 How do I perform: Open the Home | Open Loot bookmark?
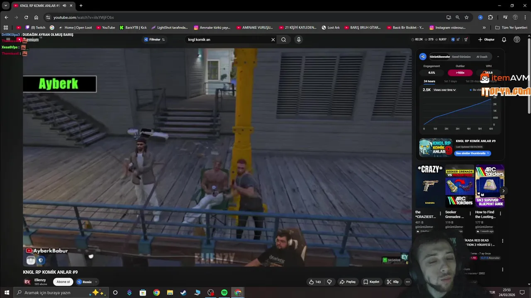[x=75, y=28]
